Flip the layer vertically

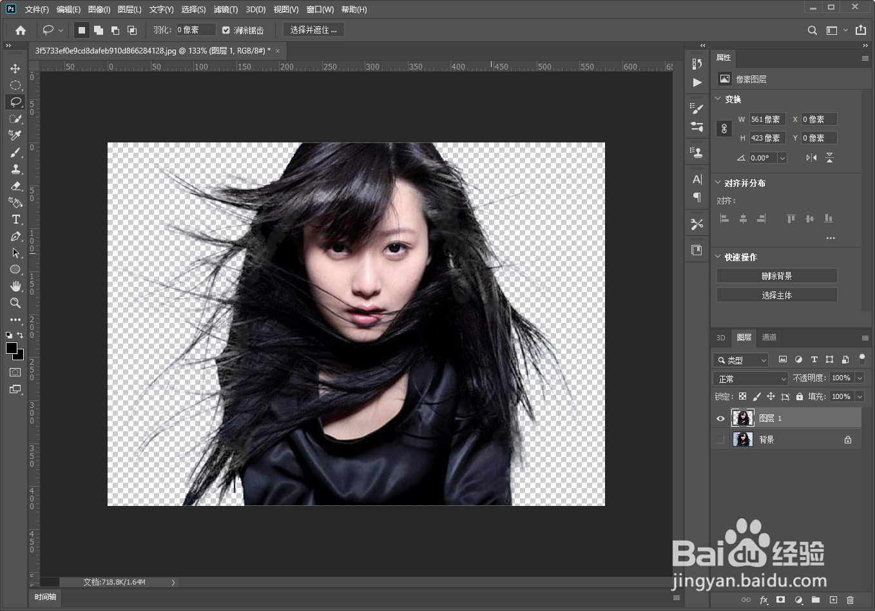[x=829, y=158]
